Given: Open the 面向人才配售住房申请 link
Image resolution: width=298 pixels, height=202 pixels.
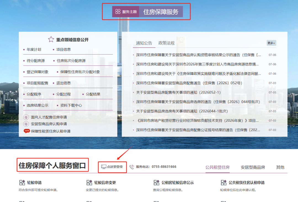Looking at the screenshot, I should tap(49, 117).
